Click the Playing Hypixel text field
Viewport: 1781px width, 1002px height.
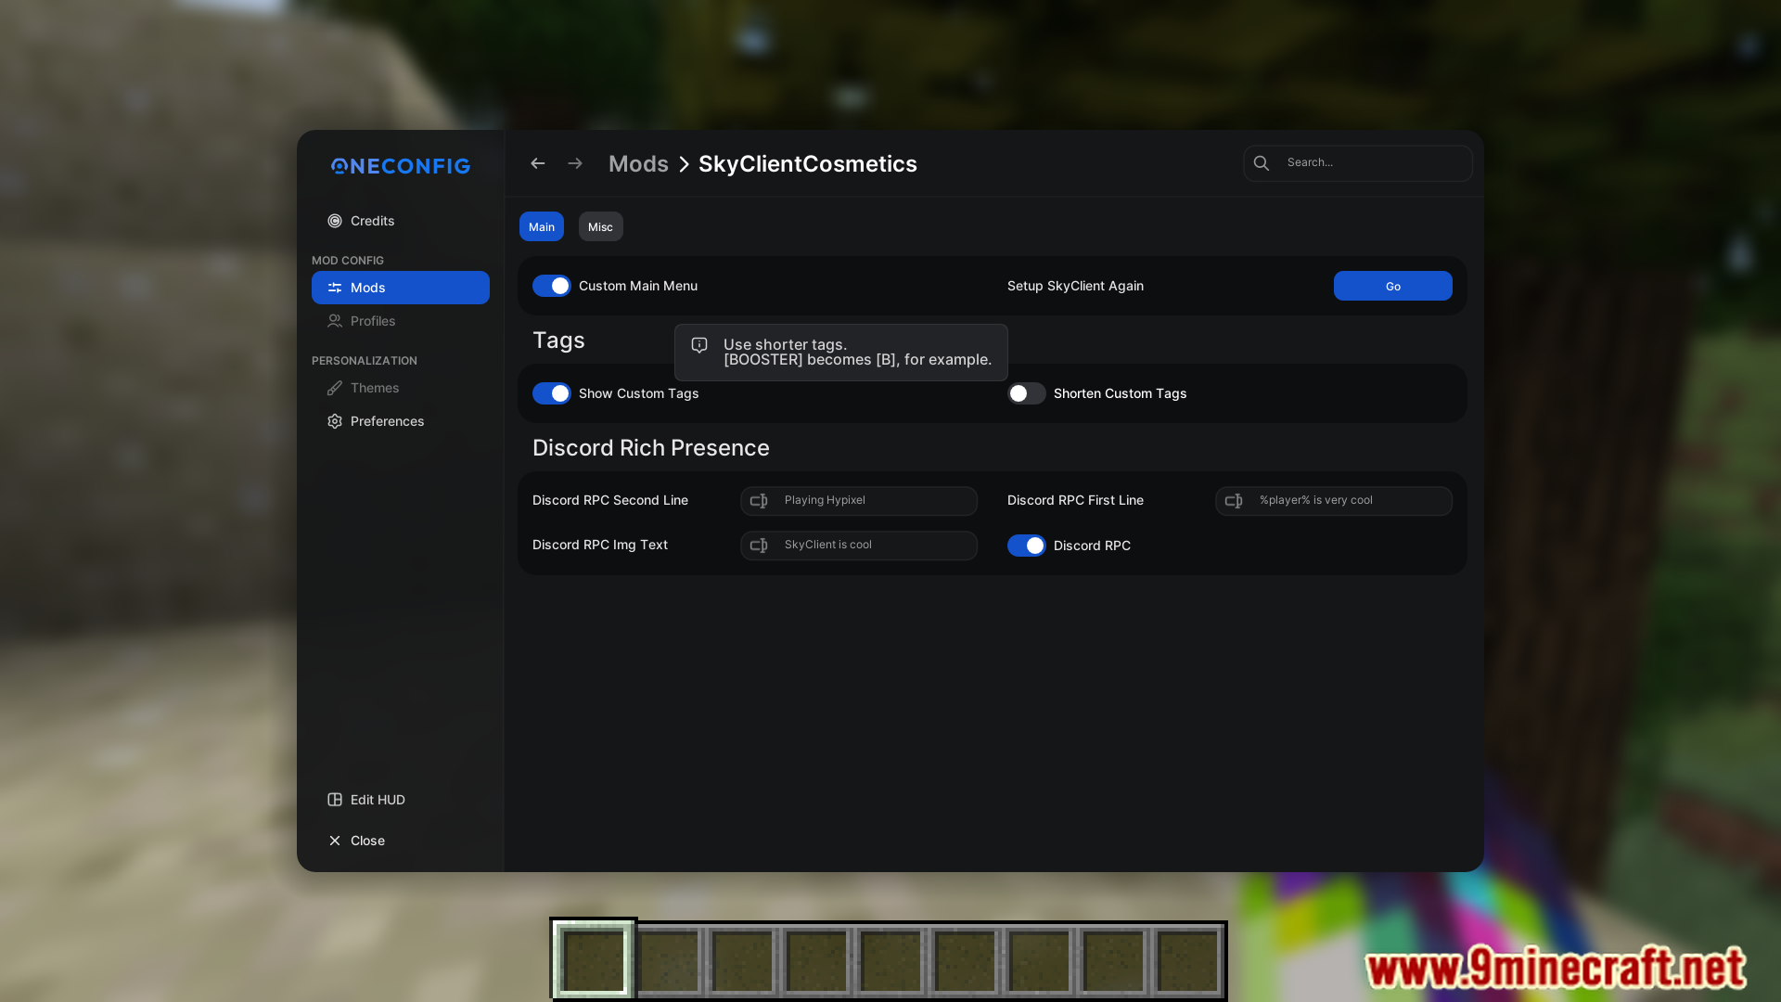[859, 501]
